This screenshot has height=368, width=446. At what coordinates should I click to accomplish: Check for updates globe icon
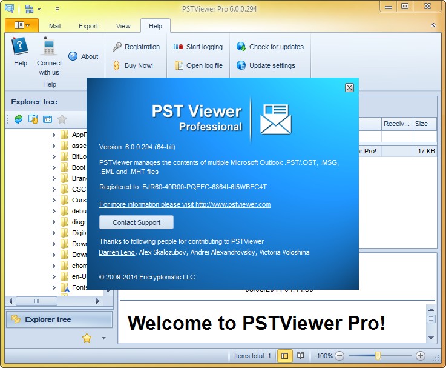pyautogui.click(x=270, y=47)
